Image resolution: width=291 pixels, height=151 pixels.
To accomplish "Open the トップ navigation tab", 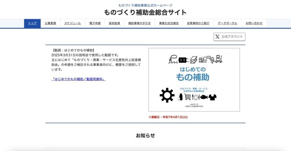I will point(32,24).
